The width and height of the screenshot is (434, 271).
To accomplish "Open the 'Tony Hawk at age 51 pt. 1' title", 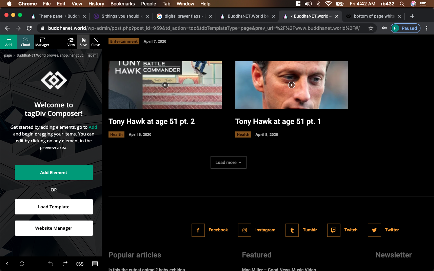I will [278, 121].
